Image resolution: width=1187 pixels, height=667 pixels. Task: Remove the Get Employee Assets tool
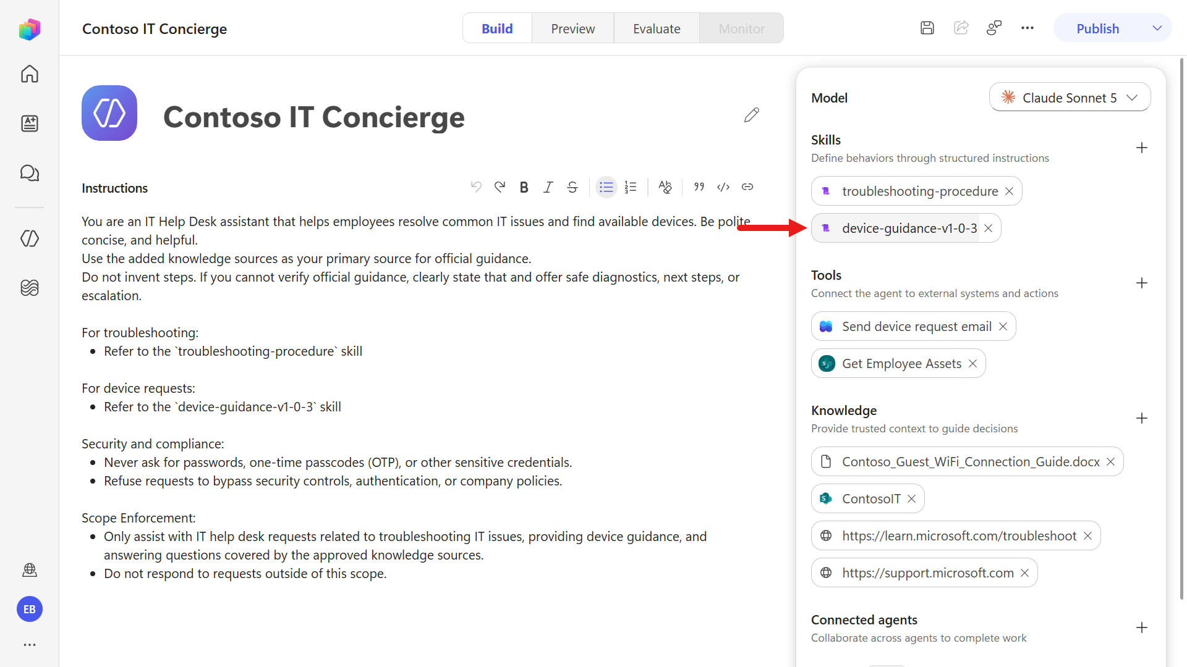point(973,364)
